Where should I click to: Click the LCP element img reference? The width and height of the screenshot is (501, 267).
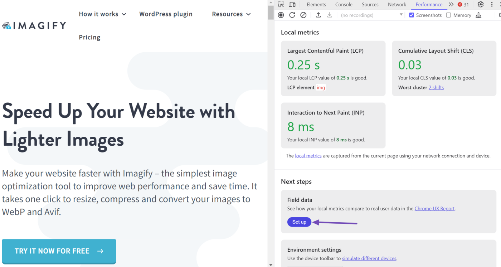pos(321,87)
